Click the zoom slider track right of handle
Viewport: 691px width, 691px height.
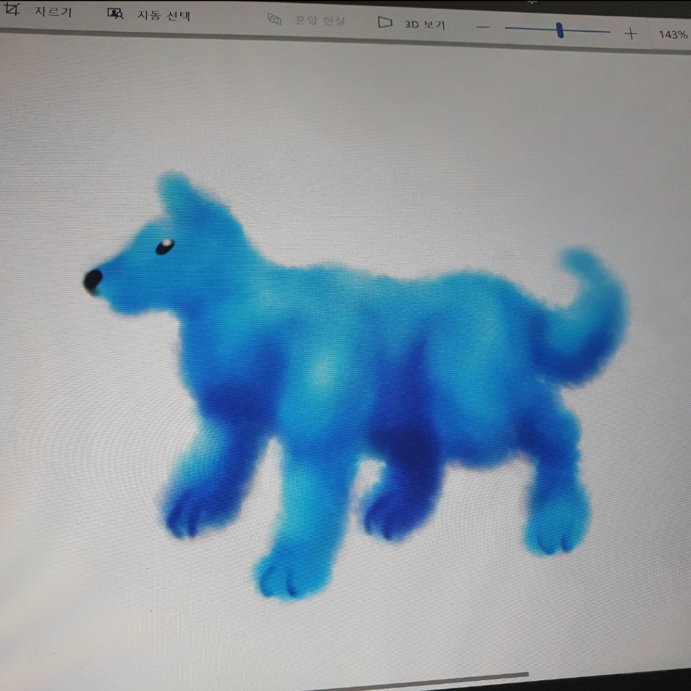pyautogui.click(x=589, y=31)
